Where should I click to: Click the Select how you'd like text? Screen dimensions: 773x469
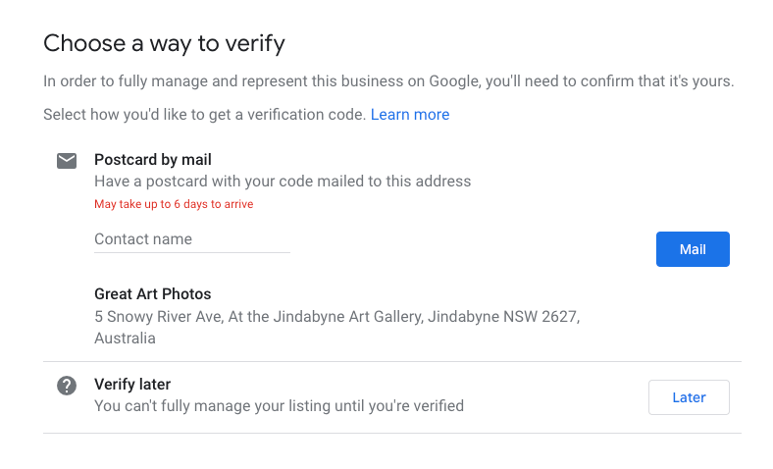pyautogui.click(x=205, y=115)
